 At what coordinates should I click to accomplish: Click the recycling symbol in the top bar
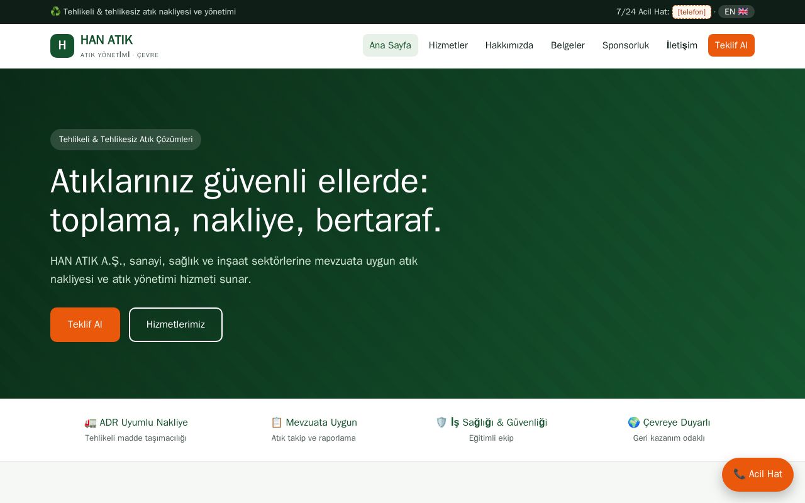coord(55,11)
